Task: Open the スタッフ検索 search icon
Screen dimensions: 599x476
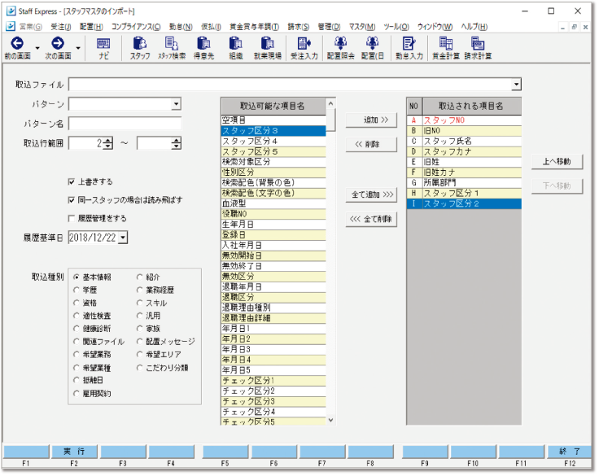Action: [x=172, y=43]
